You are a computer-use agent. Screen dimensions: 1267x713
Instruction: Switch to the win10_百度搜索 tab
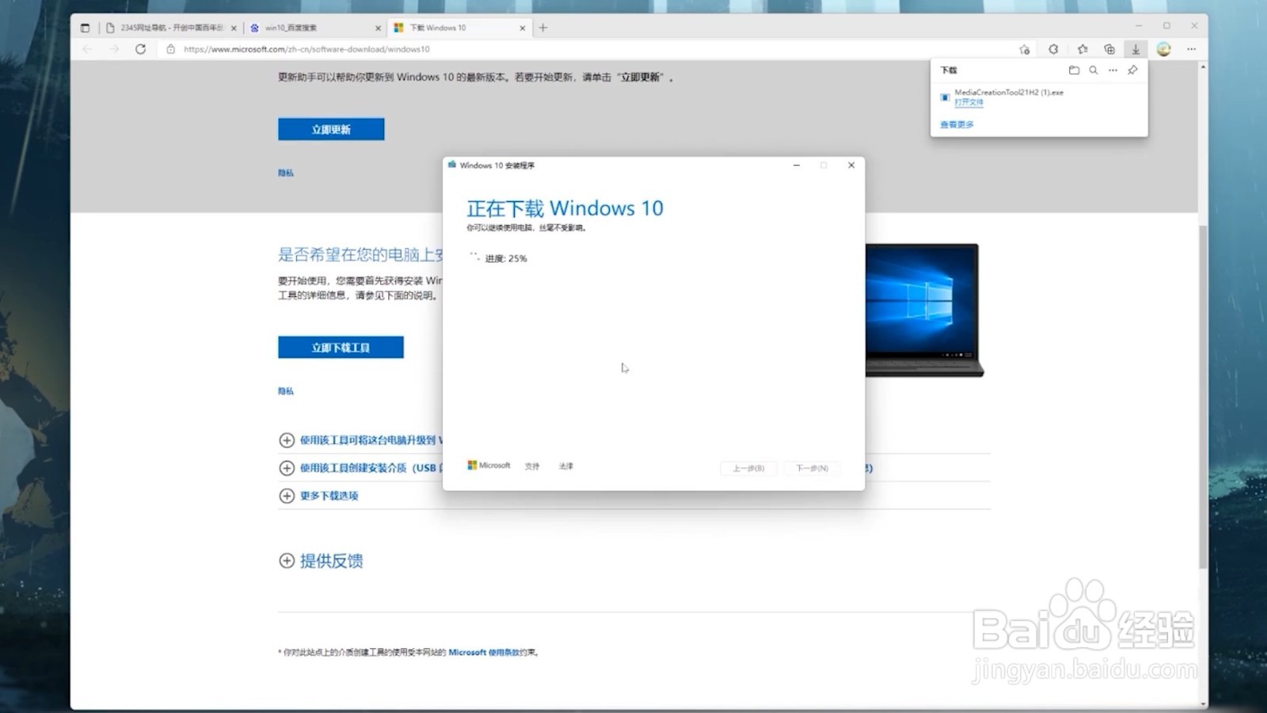(x=315, y=28)
